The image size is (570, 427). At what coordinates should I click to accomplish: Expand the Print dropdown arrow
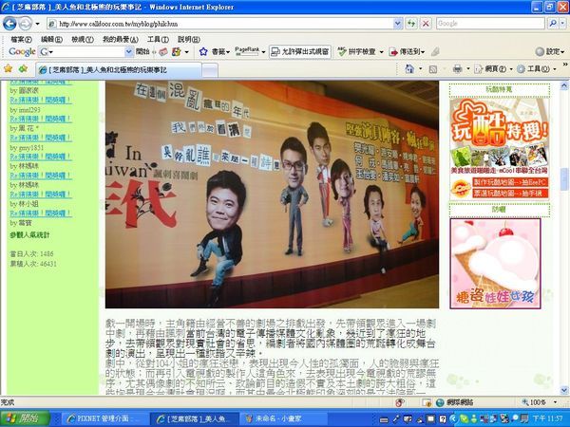click(467, 69)
